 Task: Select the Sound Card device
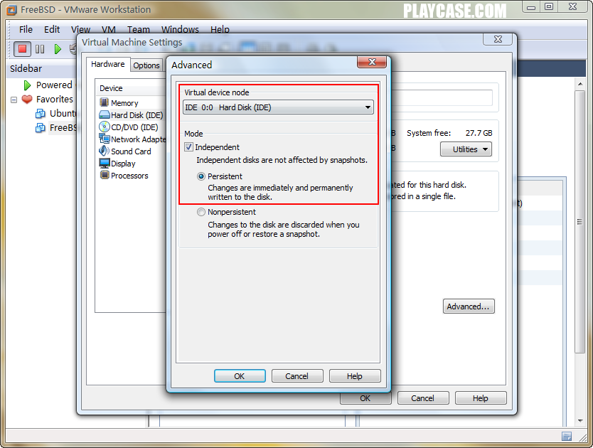125,151
